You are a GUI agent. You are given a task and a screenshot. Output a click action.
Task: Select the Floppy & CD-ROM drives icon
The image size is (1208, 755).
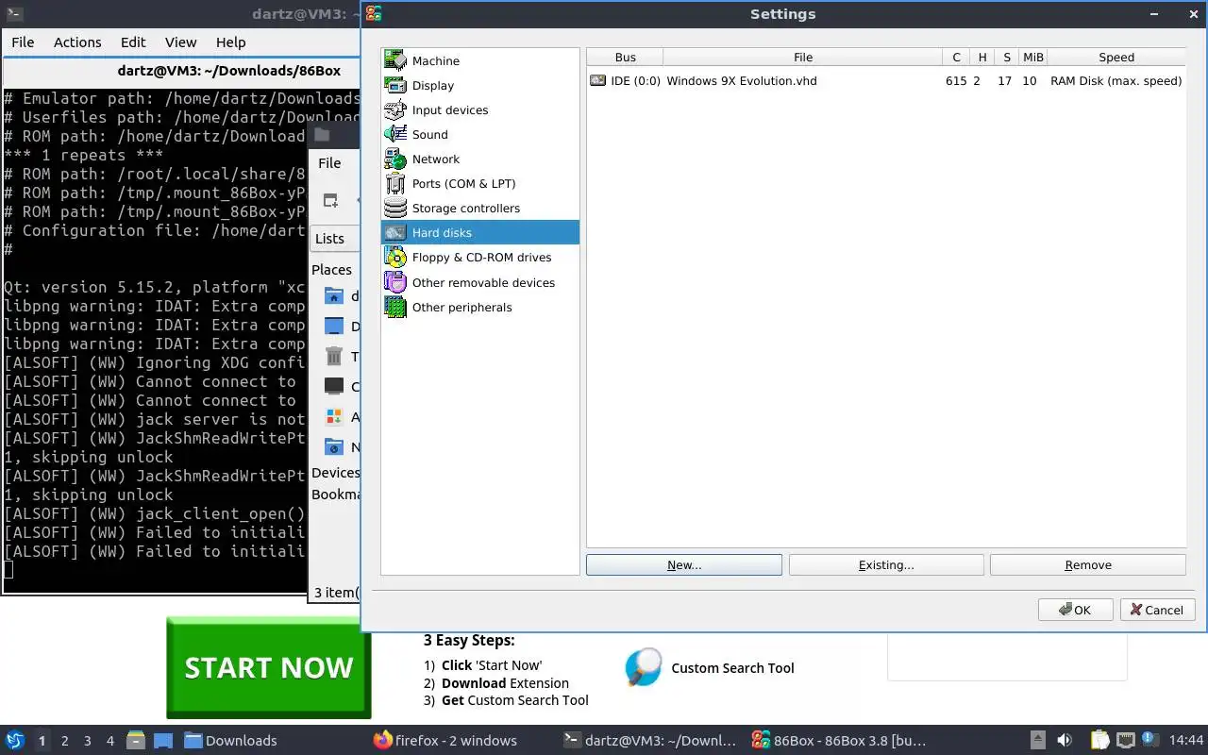tap(395, 257)
